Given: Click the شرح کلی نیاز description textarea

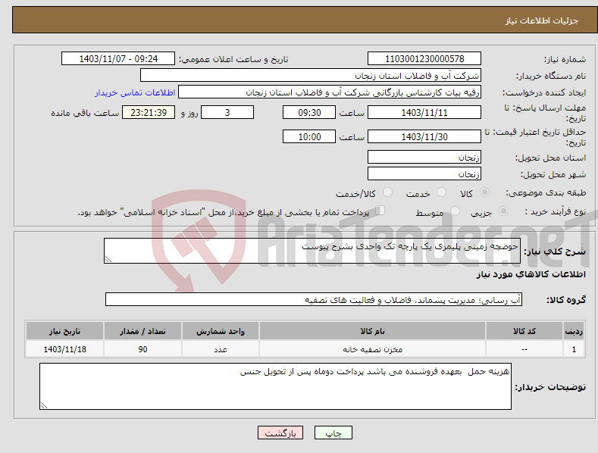Looking at the screenshot, I should click(x=312, y=251).
